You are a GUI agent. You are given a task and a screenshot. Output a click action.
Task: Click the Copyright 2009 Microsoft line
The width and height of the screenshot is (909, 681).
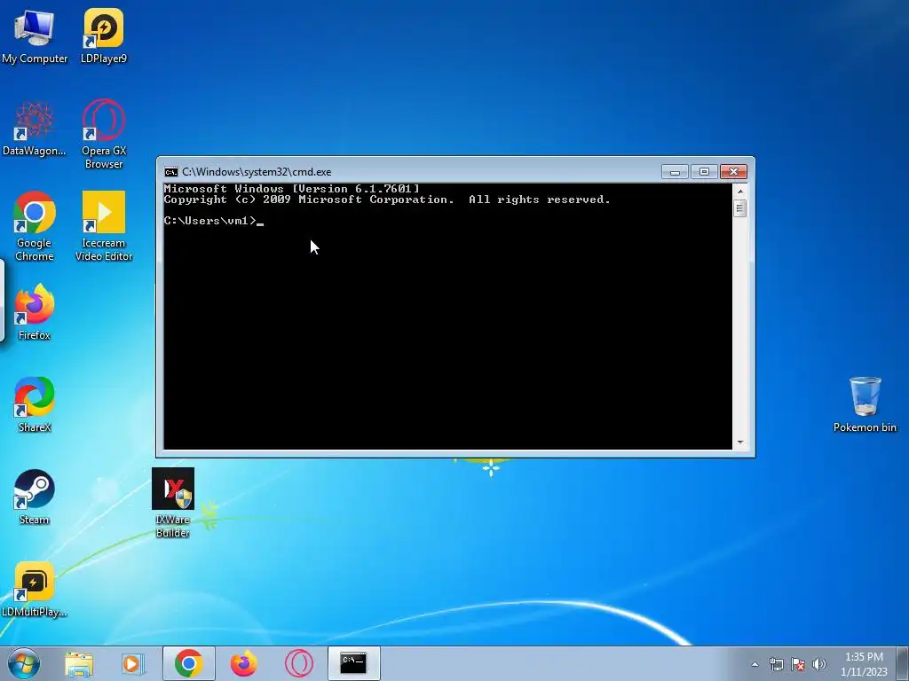click(387, 200)
